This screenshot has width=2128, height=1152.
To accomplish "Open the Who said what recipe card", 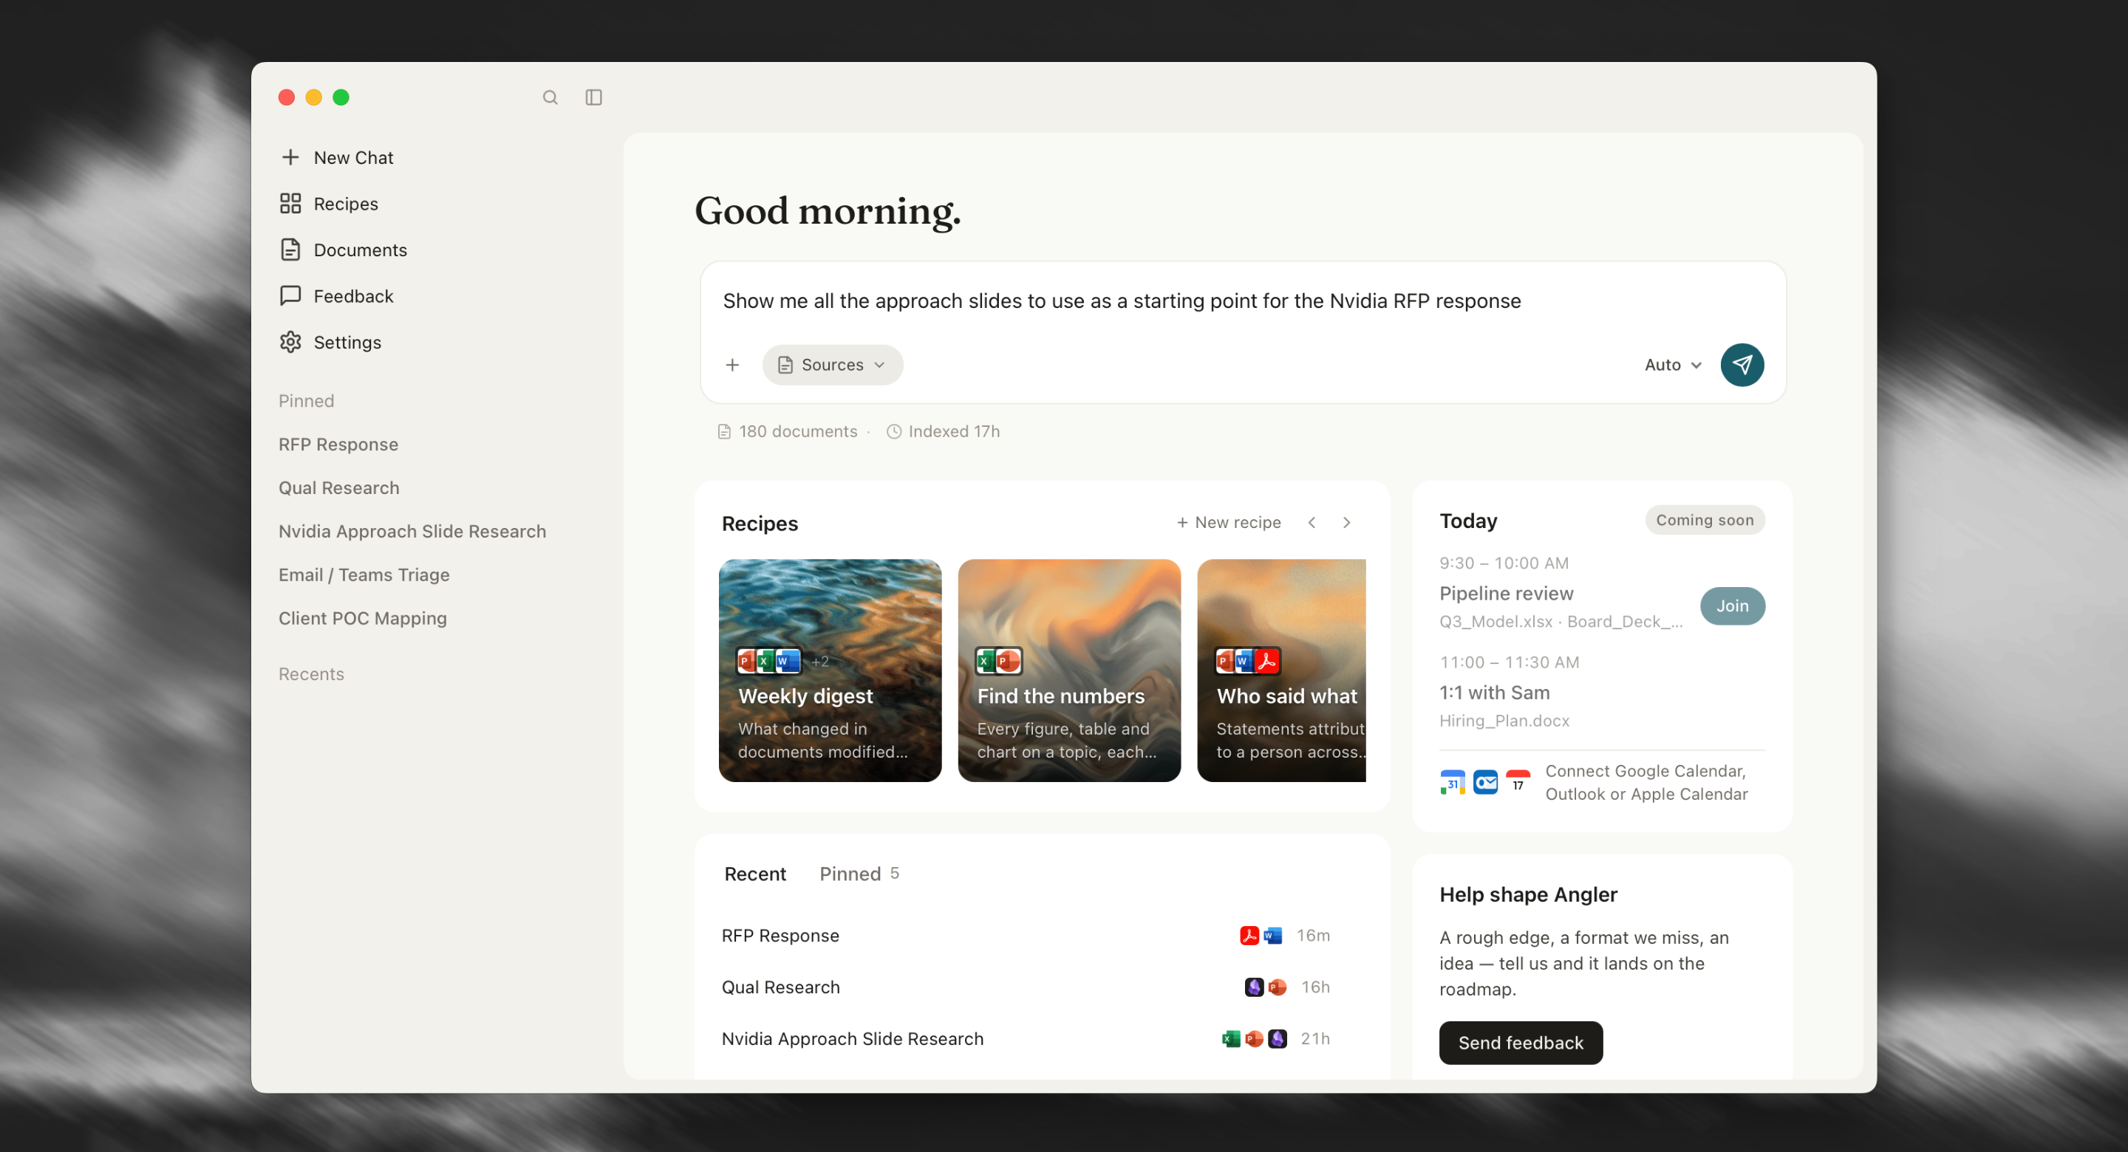I will 1281,671.
